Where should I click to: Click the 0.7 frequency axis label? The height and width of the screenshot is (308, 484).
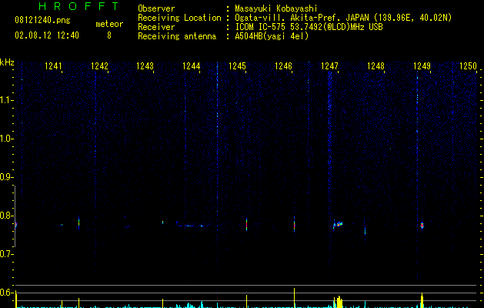click(6, 254)
